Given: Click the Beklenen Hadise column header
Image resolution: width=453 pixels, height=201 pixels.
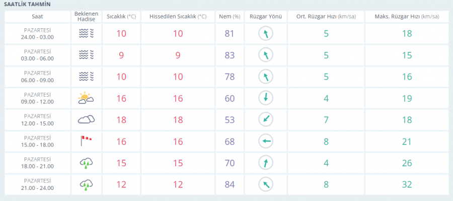Looking at the screenshot, I should pos(87,17).
